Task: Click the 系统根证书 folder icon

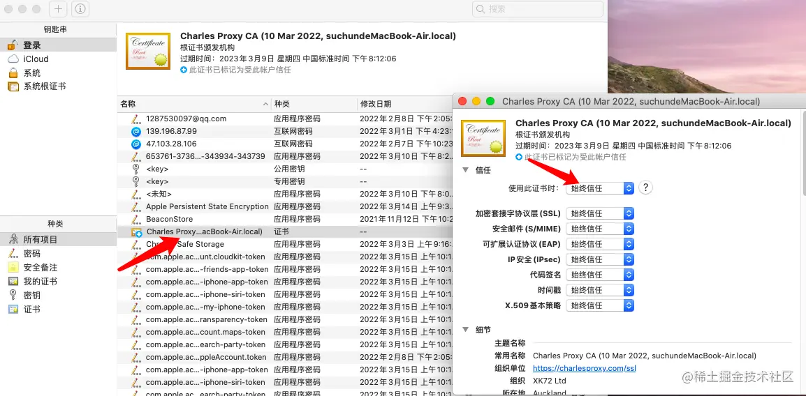Action: pyautogui.click(x=13, y=86)
